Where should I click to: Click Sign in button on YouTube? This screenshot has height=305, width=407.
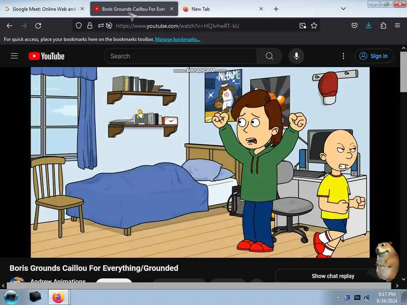point(374,56)
